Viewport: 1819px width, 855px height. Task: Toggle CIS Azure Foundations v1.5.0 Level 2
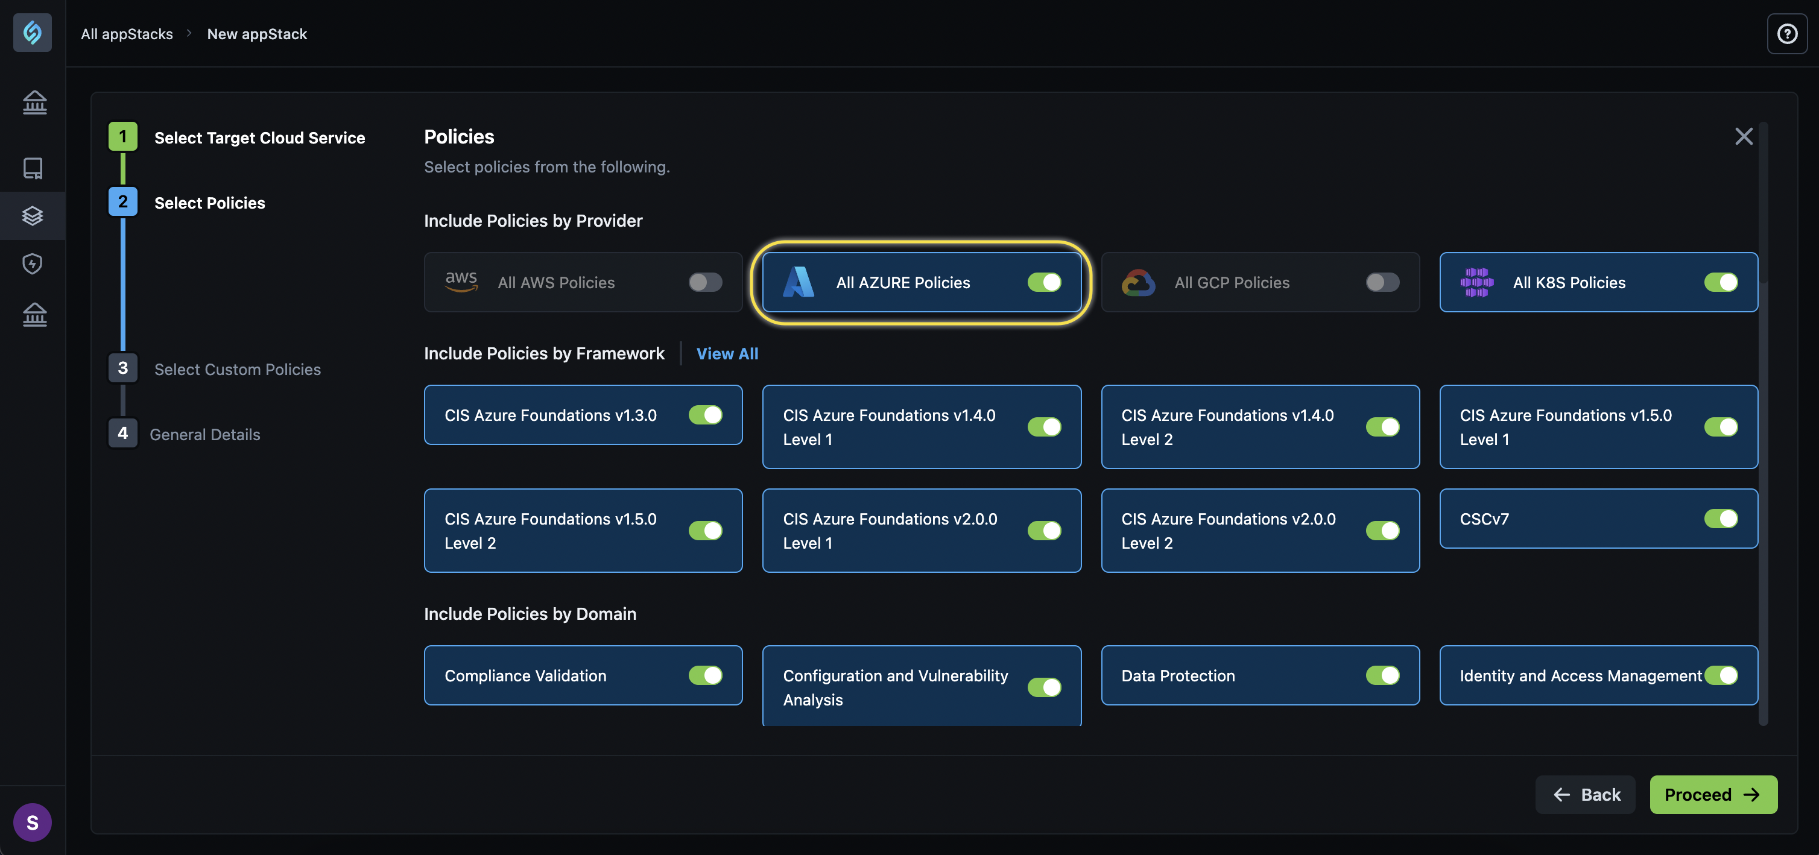point(706,530)
